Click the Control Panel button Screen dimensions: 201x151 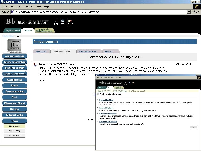pos(15,135)
